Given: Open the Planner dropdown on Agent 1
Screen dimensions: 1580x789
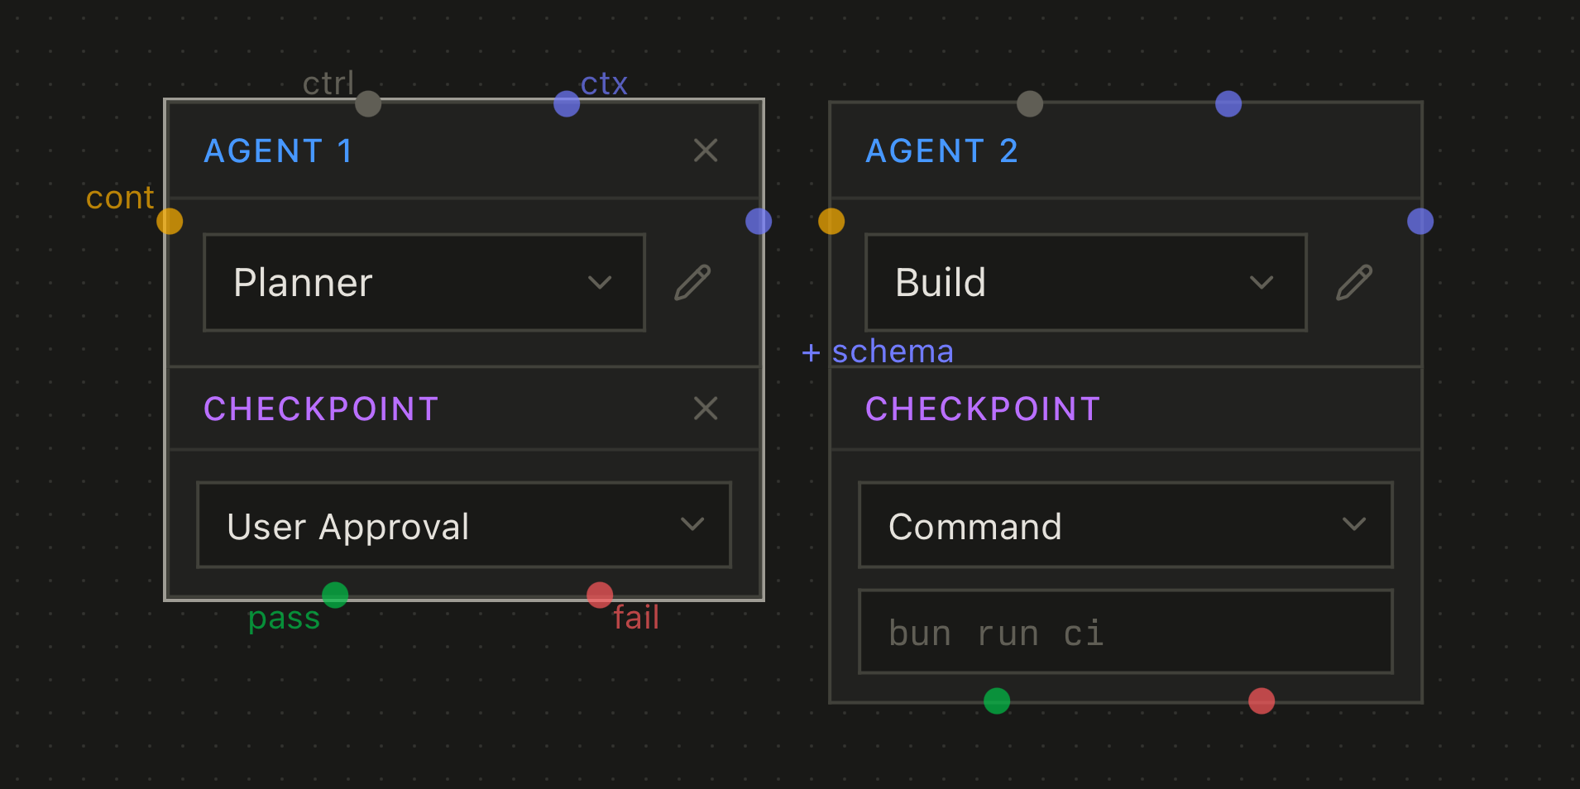Looking at the screenshot, I should coord(424,282).
